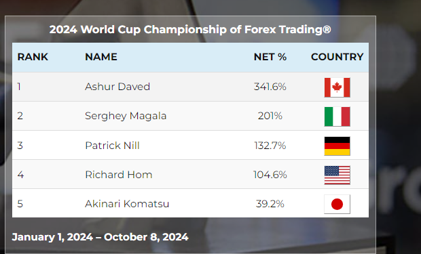Select the RANK column header
Screen dimensions: 421x254
pyautogui.click(x=33, y=57)
